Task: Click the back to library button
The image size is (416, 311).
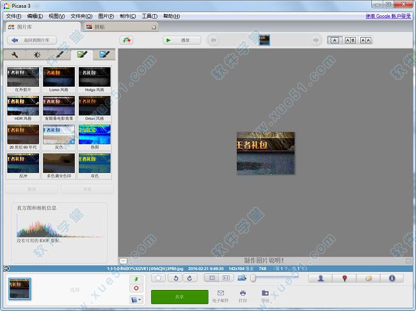Action: (32, 40)
